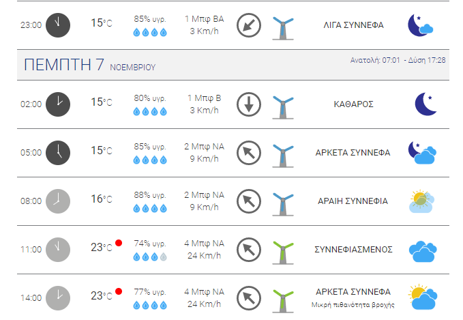Click the blue clouds icon for ΣΥΝΝΕΦΙΑΣΜΕΝΟΣ
Screen dimensions: 463x320
click(423, 252)
